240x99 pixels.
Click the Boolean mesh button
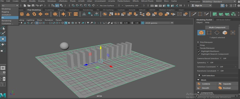tap(228, 88)
